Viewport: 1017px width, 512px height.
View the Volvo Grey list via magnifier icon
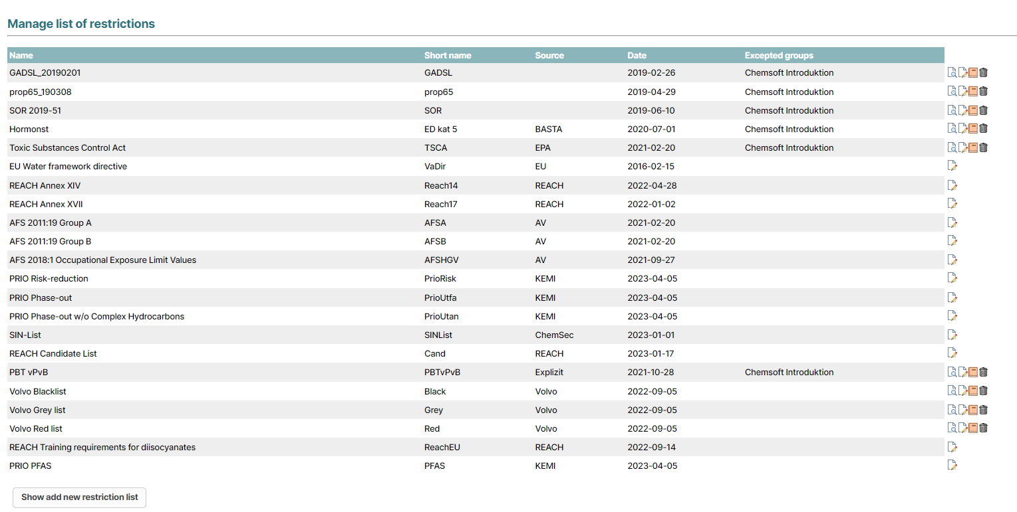[952, 410]
